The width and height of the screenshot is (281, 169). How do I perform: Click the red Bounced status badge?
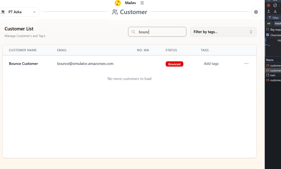click(174, 64)
